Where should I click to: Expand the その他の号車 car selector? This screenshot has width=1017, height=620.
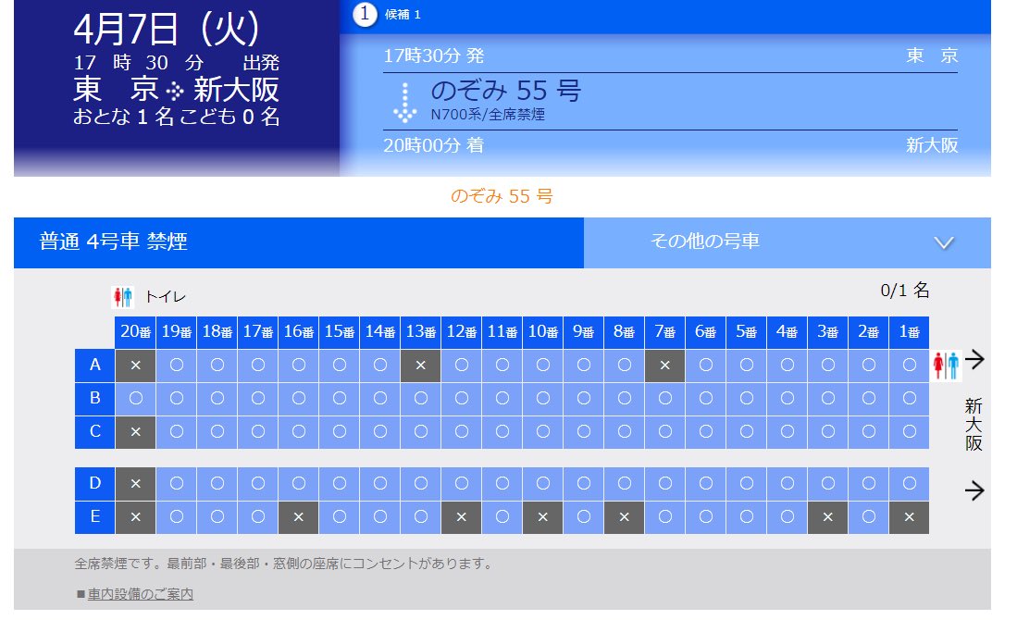[x=787, y=242]
